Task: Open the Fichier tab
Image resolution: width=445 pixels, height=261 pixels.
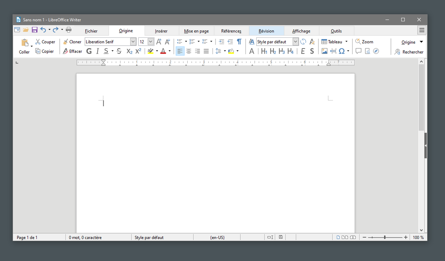Action: click(91, 31)
